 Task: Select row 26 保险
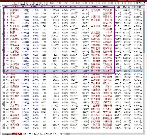point(72,90)
